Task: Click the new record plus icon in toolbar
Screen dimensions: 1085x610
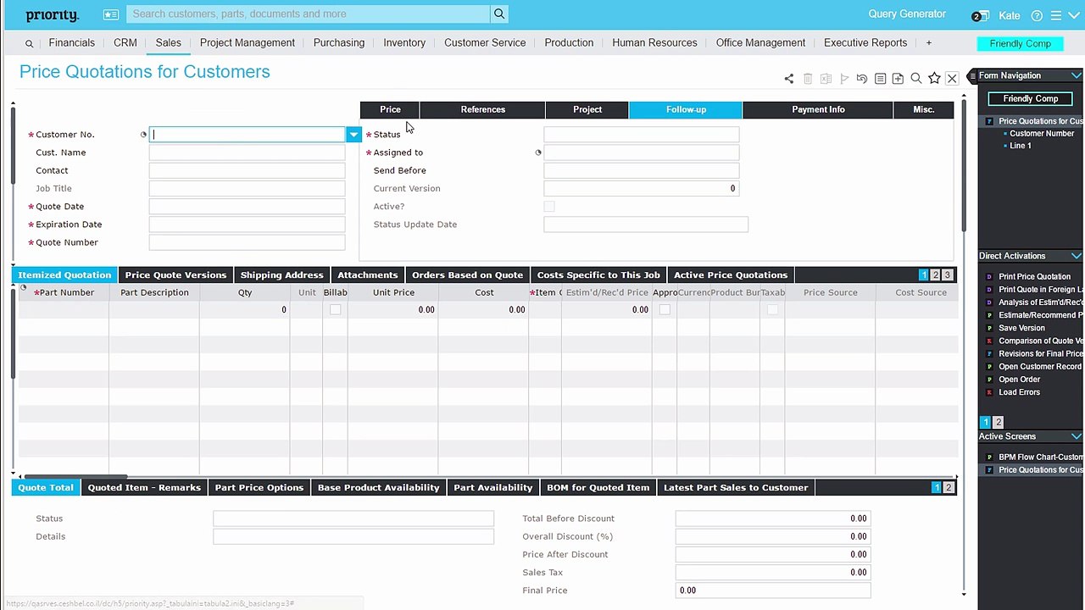Action: (x=898, y=79)
